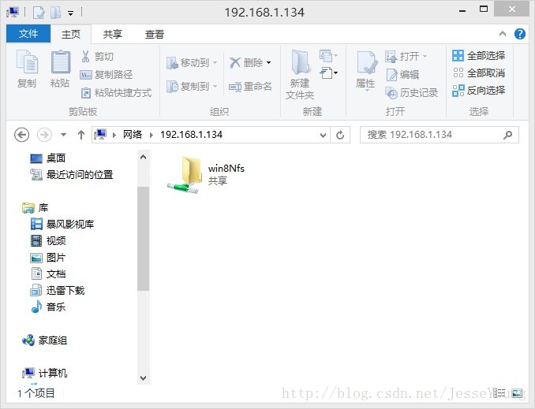Click Paste Shortcut (粘贴快捷方式)
The width and height of the screenshot is (535, 409).
pyautogui.click(x=116, y=92)
